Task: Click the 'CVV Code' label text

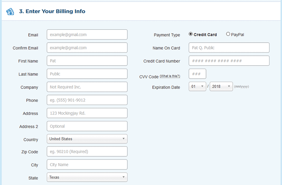Action: click(x=149, y=77)
